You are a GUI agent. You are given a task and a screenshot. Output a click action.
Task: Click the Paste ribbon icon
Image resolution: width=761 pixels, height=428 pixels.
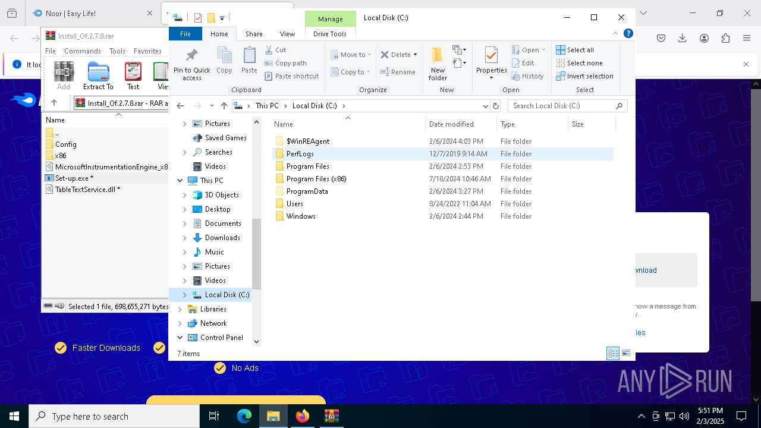tap(249, 61)
